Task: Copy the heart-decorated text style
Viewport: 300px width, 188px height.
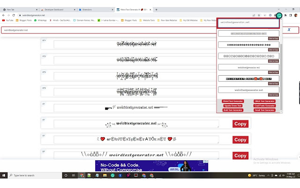Action: (240, 140)
